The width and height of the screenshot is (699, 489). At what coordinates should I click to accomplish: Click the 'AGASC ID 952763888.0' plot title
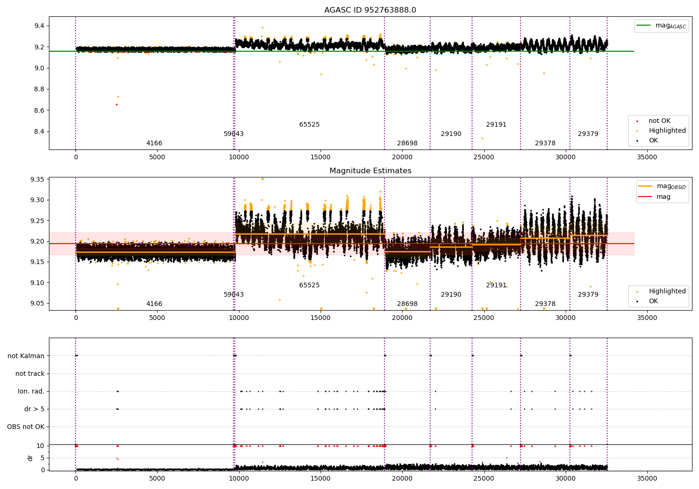tap(370, 10)
